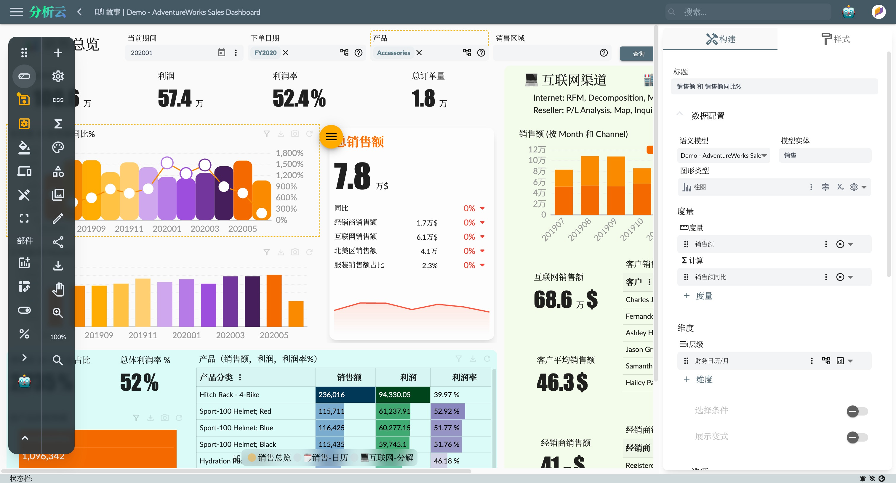Click the camera snapshot icon above the bar chart
Viewport: 896px width, 483px height.
tap(295, 252)
